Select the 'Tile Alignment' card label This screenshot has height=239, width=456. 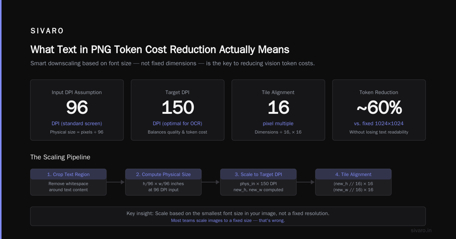(278, 92)
